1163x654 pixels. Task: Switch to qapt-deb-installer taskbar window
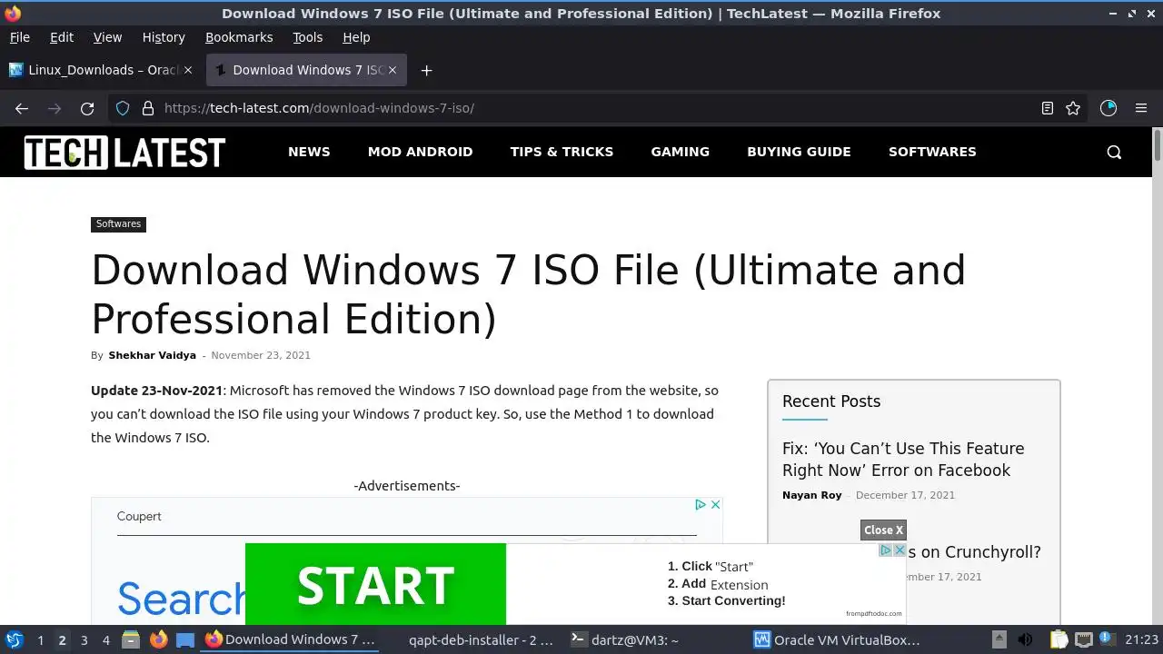click(471, 639)
